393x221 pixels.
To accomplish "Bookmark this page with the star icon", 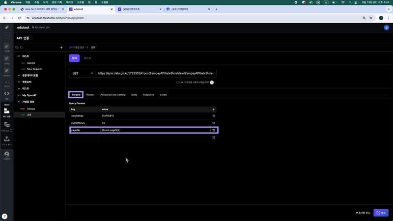I will click(370, 18).
